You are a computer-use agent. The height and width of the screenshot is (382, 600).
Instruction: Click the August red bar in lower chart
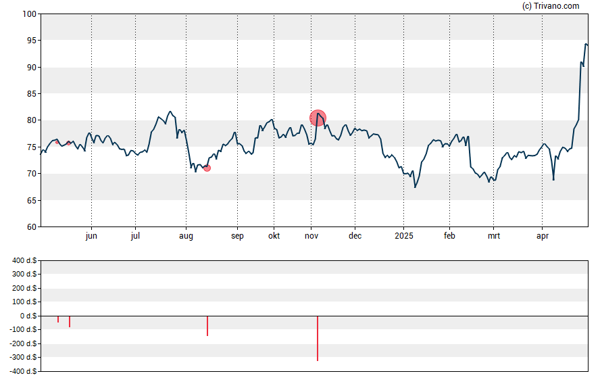tap(207, 326)
